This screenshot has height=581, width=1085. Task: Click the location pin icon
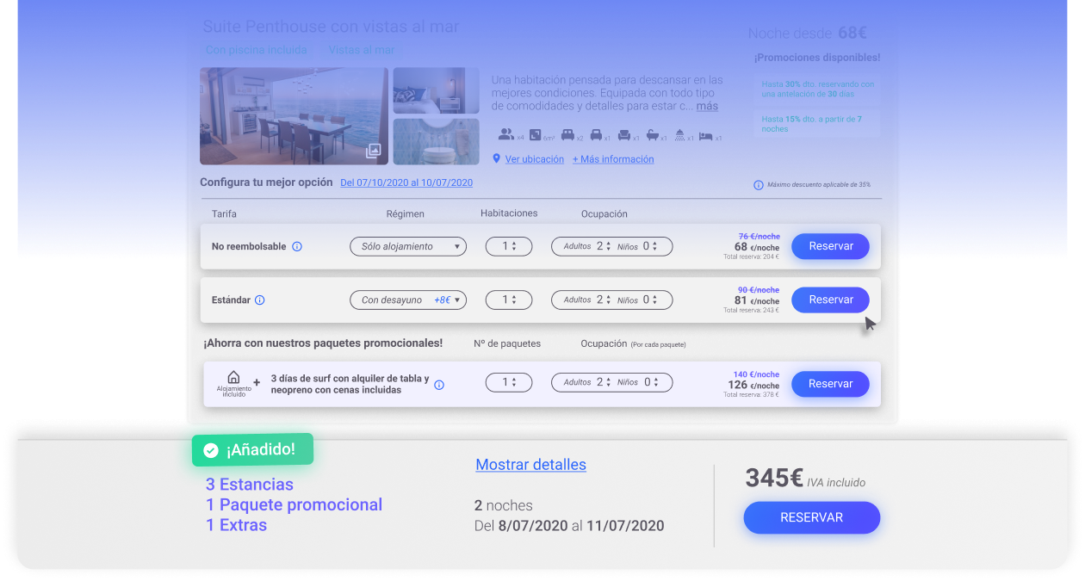496,159
